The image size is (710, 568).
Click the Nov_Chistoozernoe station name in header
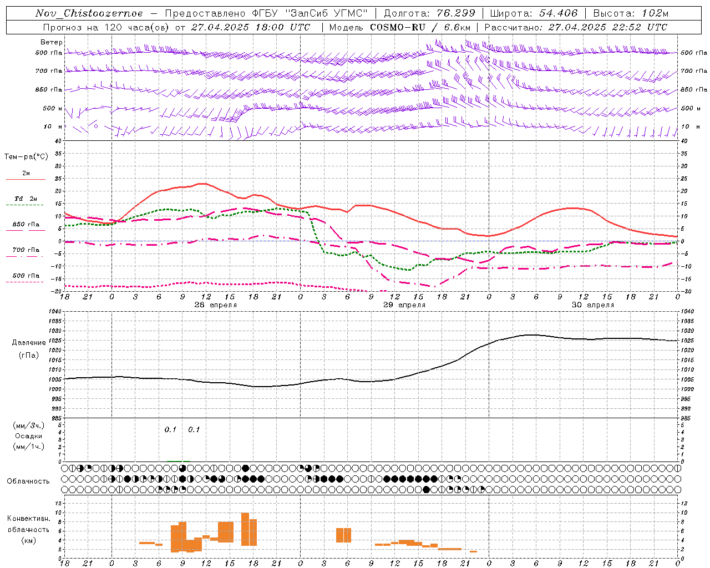click(89, 13)
